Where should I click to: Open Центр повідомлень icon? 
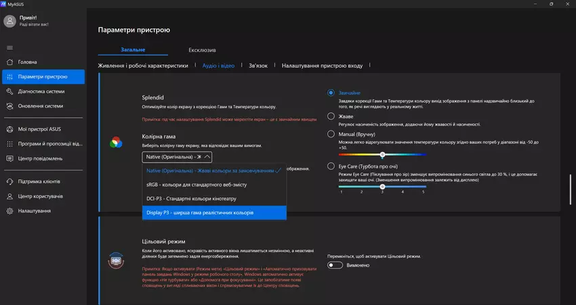point(9,158)
